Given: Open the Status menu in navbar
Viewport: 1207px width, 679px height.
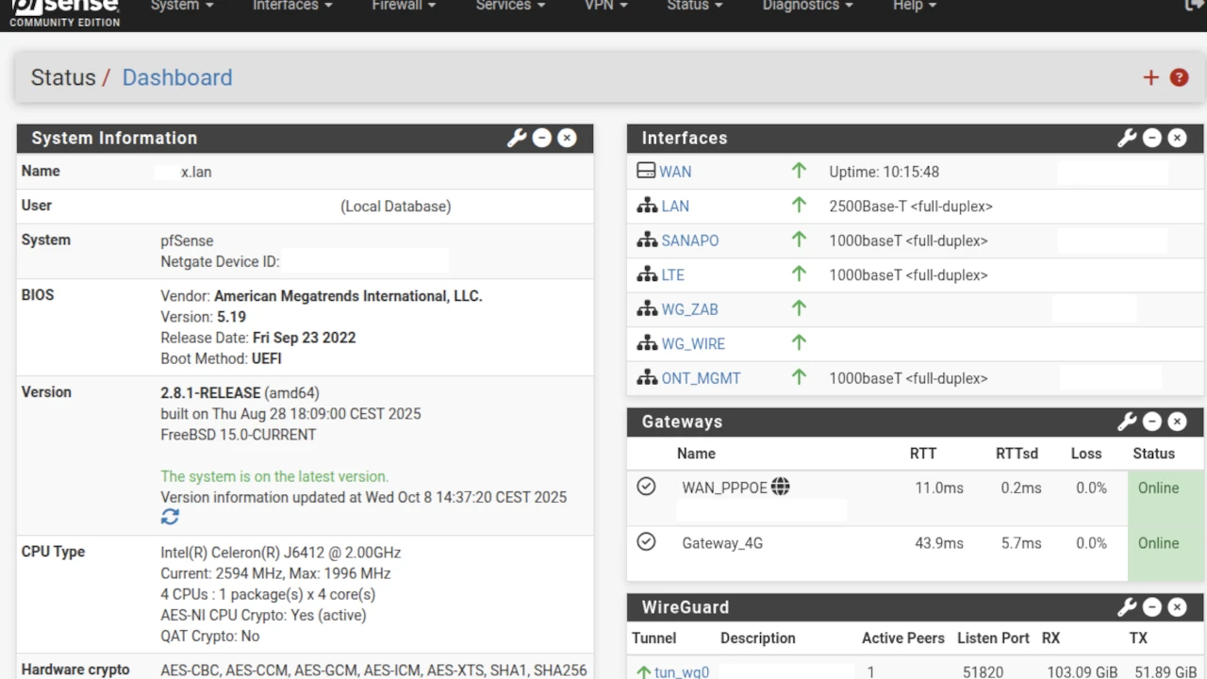Looking at the screenshot, I should [x=694, y=7].
